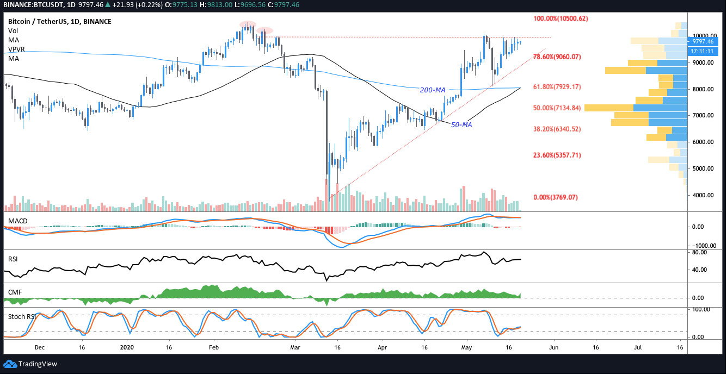Click the Apr date axis label
This screenshot has width=727, height=375.
[383, 347]
